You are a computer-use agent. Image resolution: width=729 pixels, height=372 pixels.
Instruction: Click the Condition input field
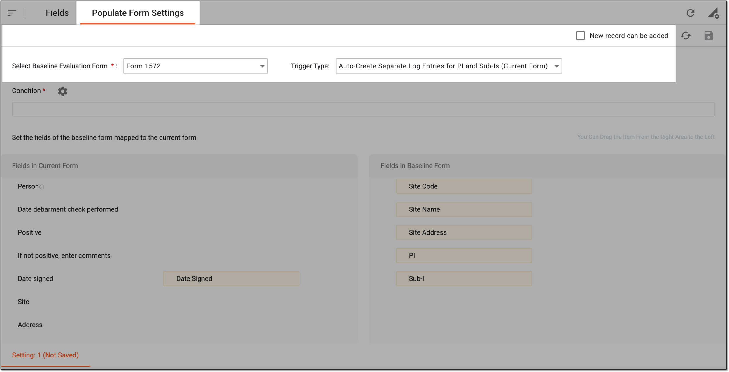coord(363,109)
